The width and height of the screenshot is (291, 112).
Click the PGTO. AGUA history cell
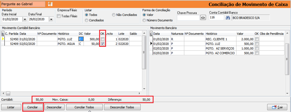click(68, 44)
